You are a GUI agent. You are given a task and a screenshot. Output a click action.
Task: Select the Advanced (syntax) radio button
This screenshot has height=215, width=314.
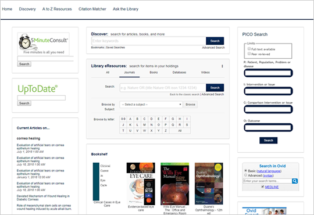point(245,175)
